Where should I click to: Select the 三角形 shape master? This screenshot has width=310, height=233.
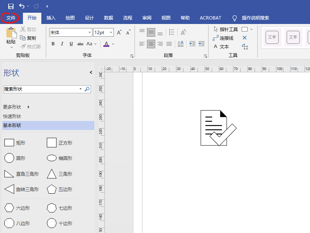60,174
